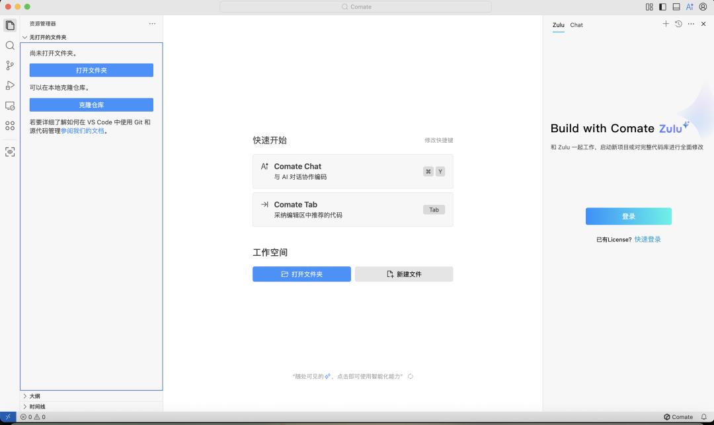Click the 登录 login button
The width and height of the screenshot is (714, 425).
[629, 216]
